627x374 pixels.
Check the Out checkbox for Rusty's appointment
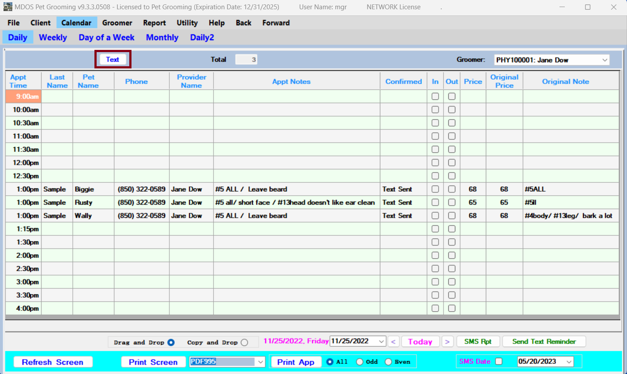[x=451, y=202]
